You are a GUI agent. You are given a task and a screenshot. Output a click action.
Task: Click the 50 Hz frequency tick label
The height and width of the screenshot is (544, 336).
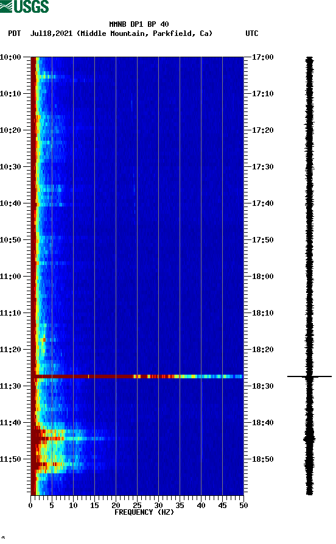[x=243, y=506]
